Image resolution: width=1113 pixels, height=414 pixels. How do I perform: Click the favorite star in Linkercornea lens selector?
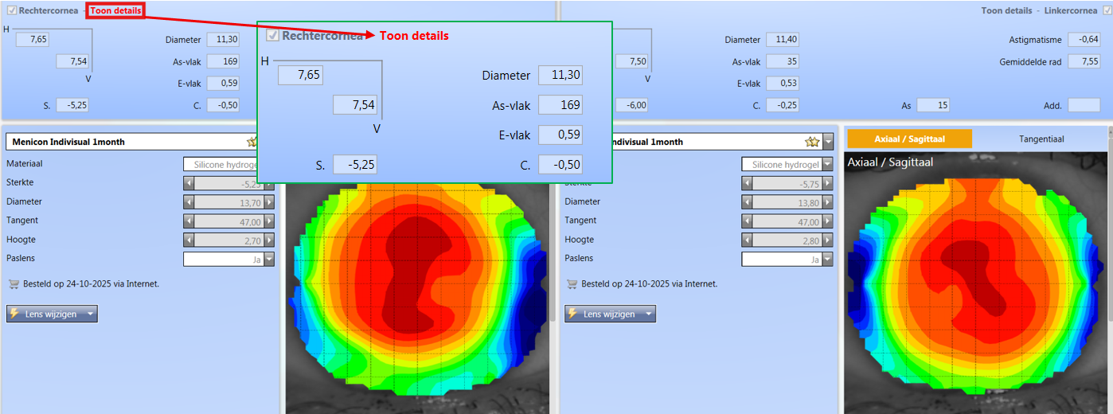(x=812, y=142)
